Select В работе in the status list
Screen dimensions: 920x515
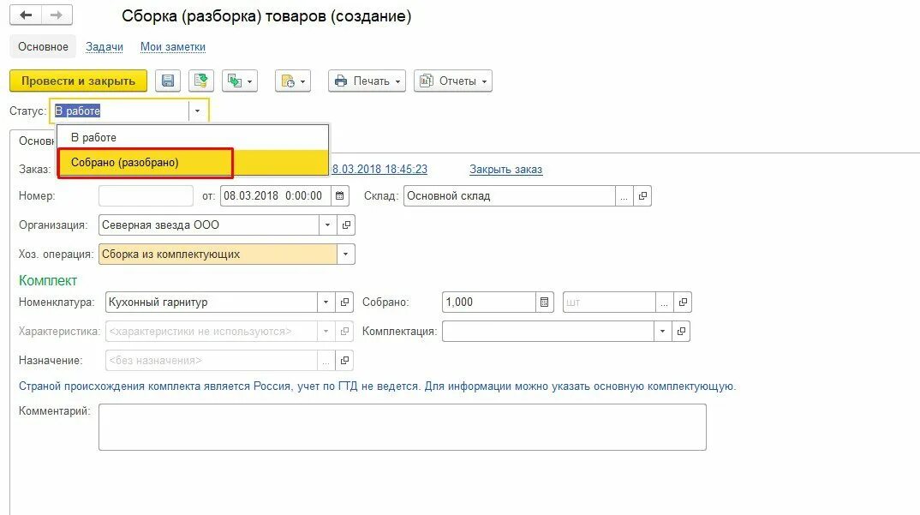[x=193, y=137]
